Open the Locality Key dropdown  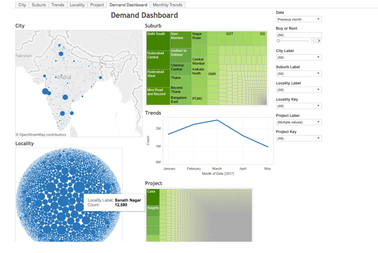point(299,106)
